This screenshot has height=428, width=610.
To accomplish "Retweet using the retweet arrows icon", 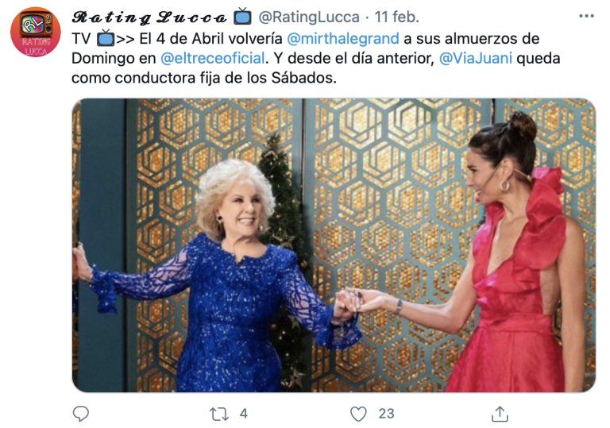I will 219,414.
